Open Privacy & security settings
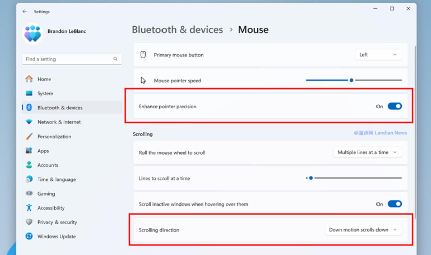The image size is (431, 255). [72, 222]
